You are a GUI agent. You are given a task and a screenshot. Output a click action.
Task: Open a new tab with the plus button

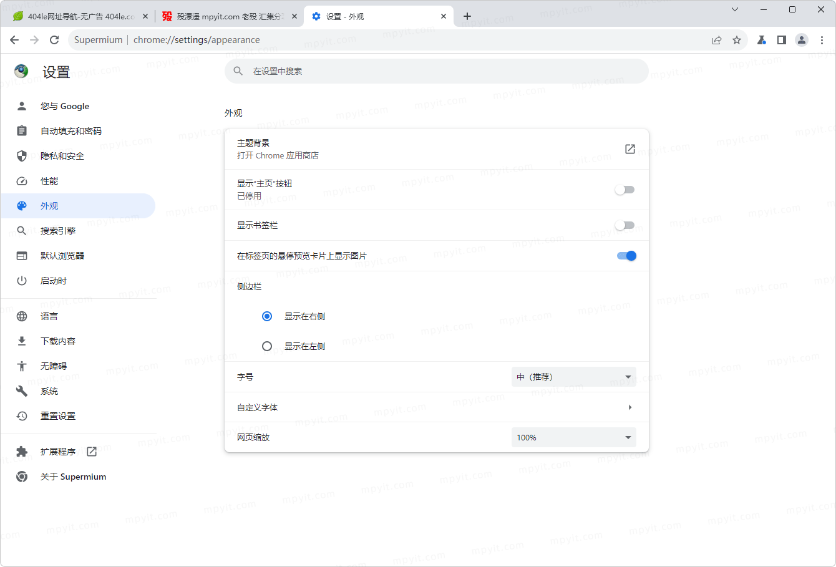(x=467, y=16)
